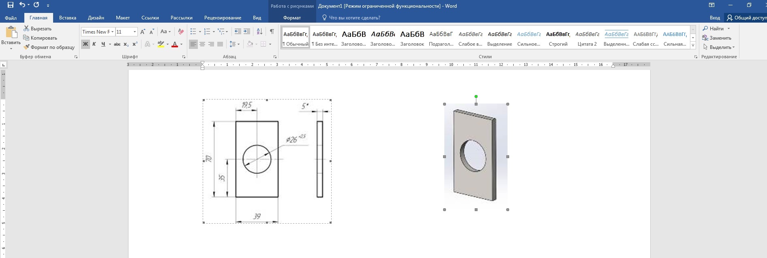Screen dimensions: 767x258
Task: Repeat the last action
Action: coord(36,5)
